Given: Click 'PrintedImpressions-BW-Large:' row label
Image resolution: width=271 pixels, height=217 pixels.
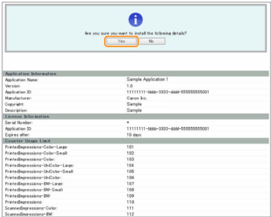Looking at the screenshot, I should point(34,184).
